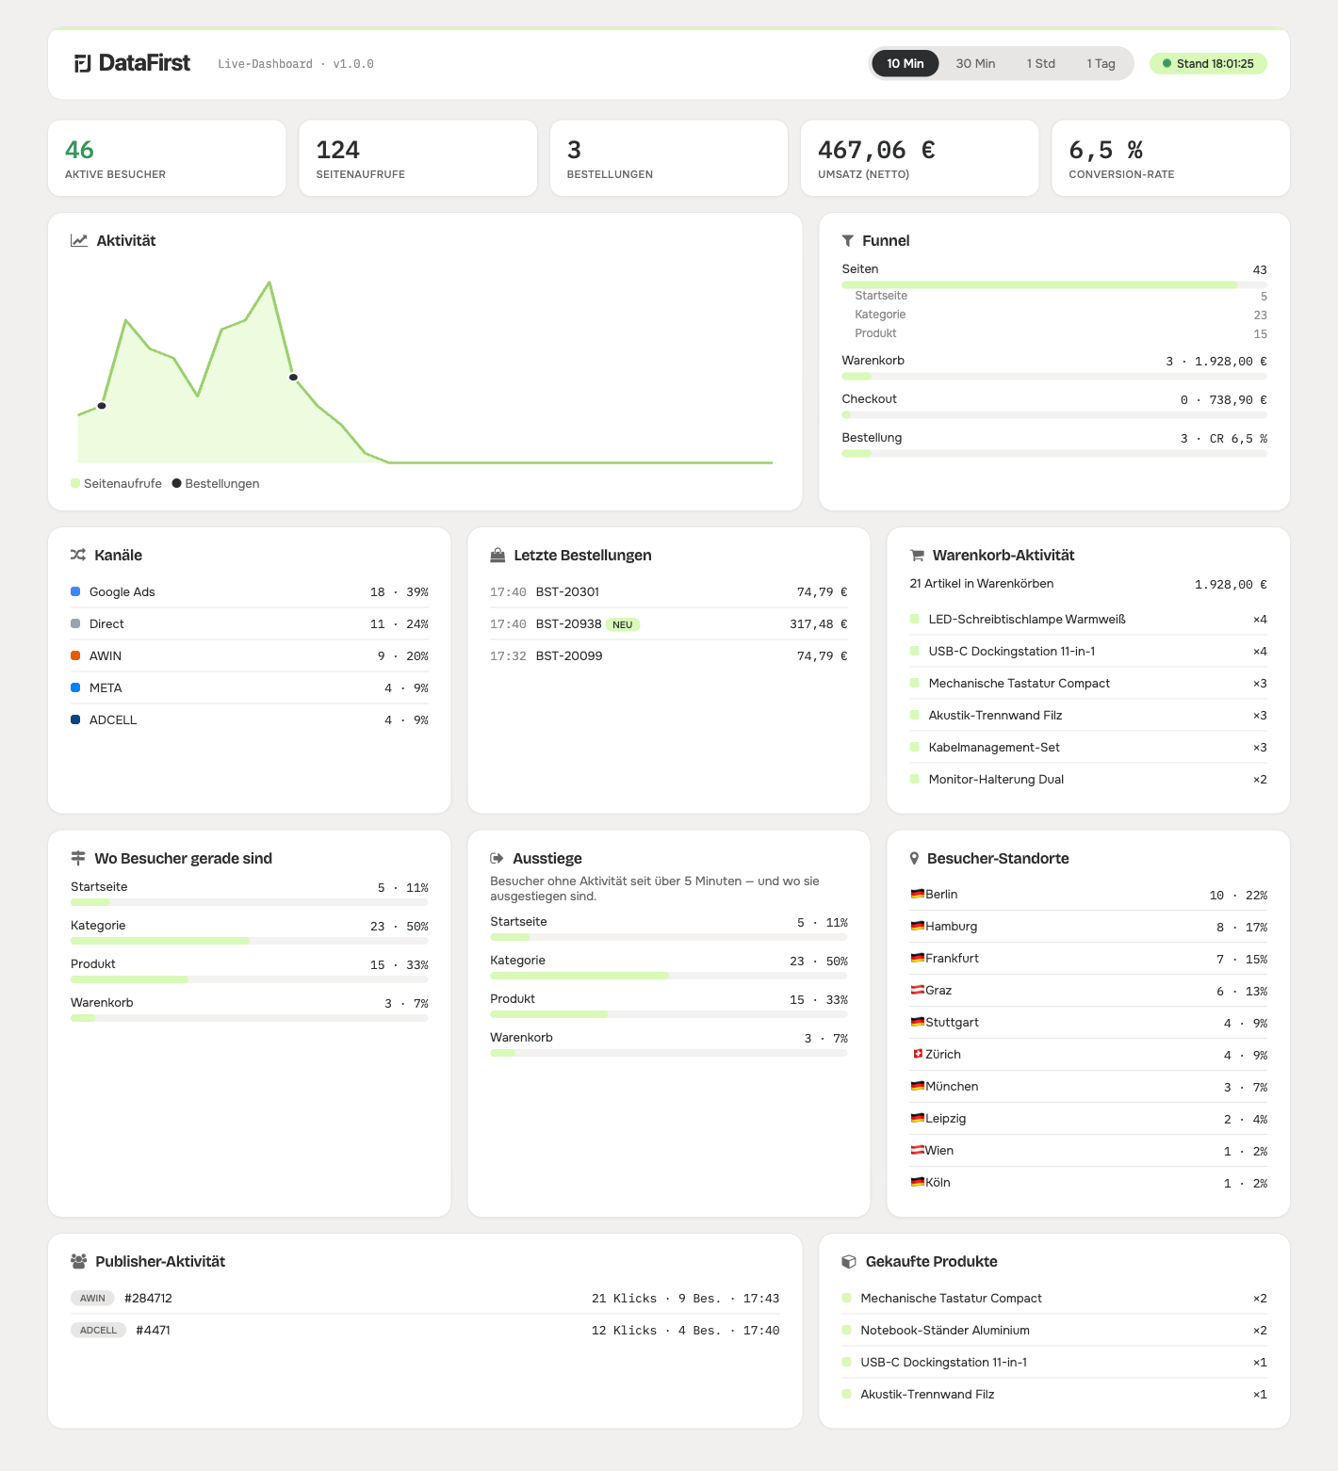Click the Bestellungen legend entry
Viewport: 1338px width, 1471px height.
[x=216, y=483]
